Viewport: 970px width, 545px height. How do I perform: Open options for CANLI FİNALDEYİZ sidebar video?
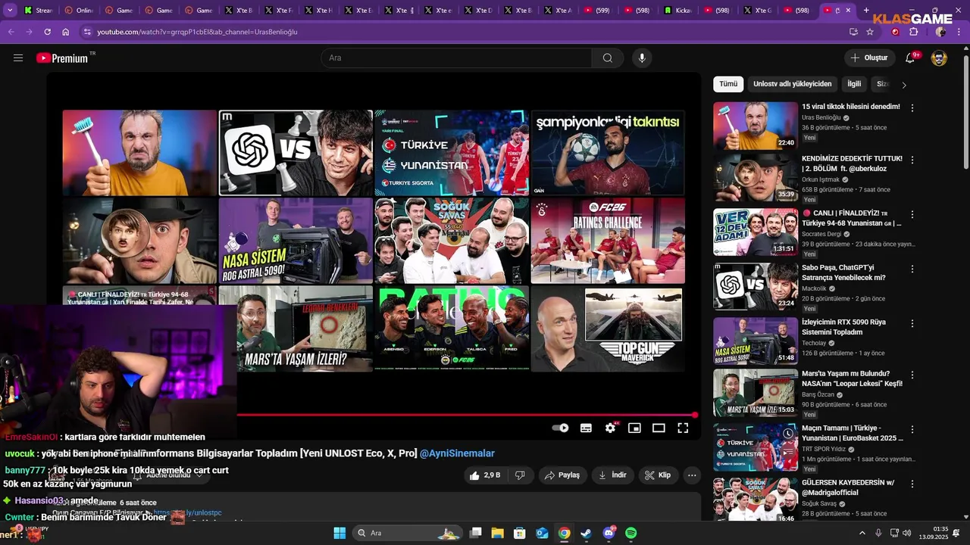click(x=912, y=214)
